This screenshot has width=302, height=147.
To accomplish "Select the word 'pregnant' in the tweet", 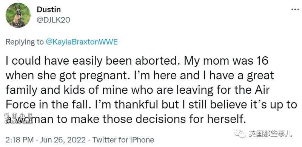I will (103, 76).
